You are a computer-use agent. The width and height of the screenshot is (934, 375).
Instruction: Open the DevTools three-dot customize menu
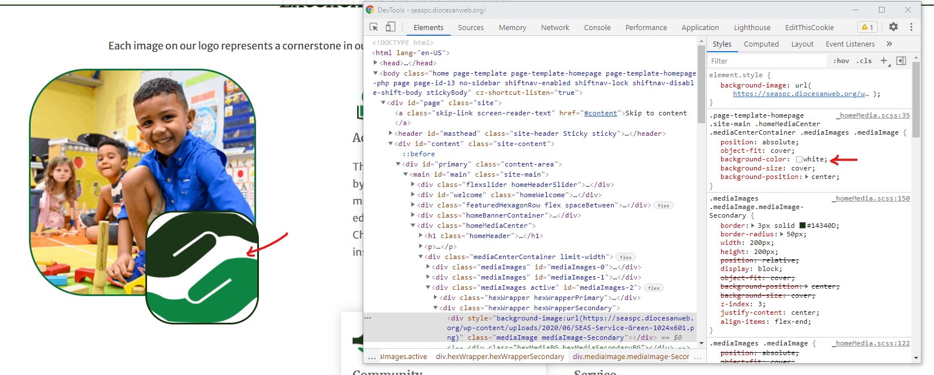coord(911,27)
